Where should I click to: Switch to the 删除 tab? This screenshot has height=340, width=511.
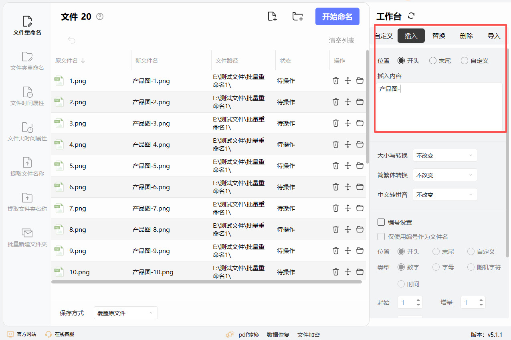pos(467,36)
